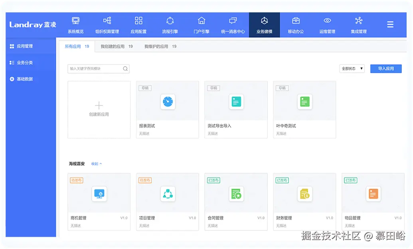413x249 pixels.
Task: Open 移动办公 module
Action: (x=296, y=25)
